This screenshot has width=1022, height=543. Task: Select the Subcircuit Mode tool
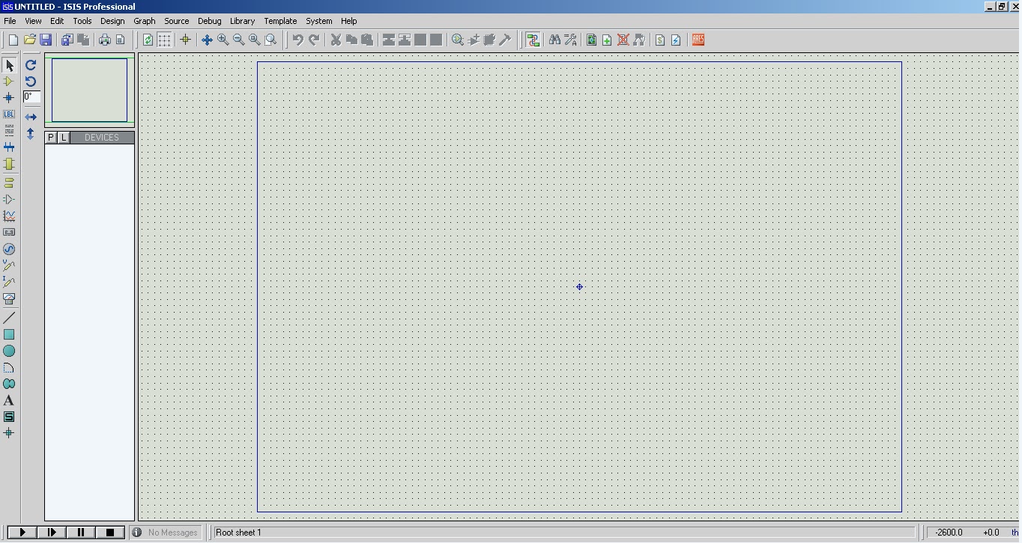coord(9,164)
